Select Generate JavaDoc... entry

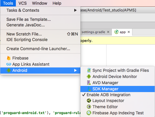pos(40,25)
